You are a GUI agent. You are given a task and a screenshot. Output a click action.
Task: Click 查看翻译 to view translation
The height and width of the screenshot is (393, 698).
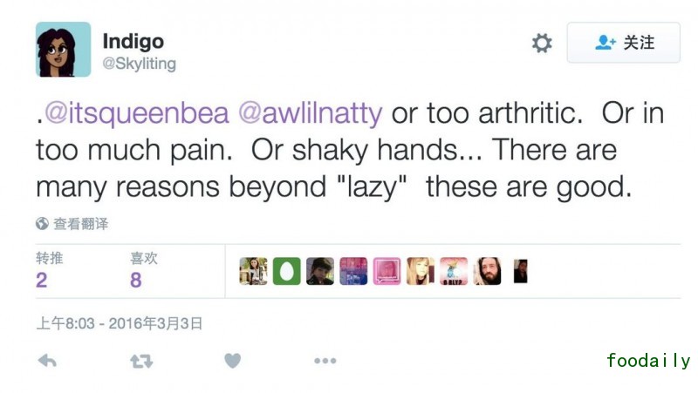point(80,224)
